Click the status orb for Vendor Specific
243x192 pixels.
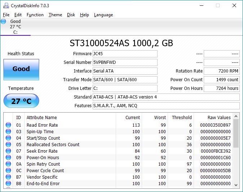8,177
